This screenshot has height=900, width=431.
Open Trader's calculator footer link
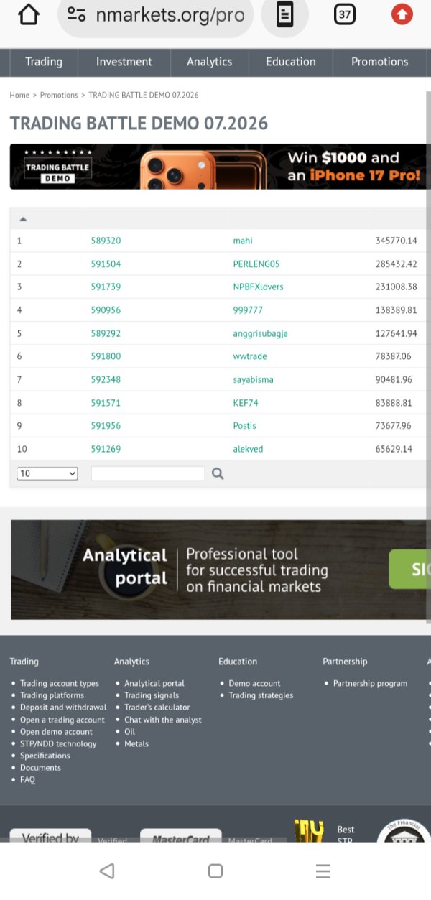[157, 708]
